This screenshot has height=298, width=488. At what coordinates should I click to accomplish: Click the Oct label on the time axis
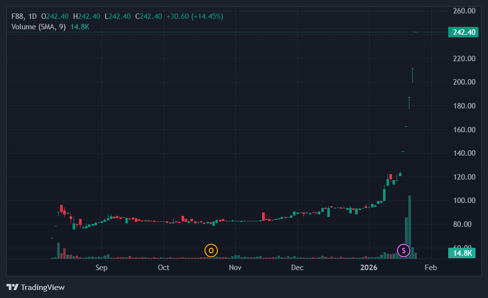[x=163, y=268]
